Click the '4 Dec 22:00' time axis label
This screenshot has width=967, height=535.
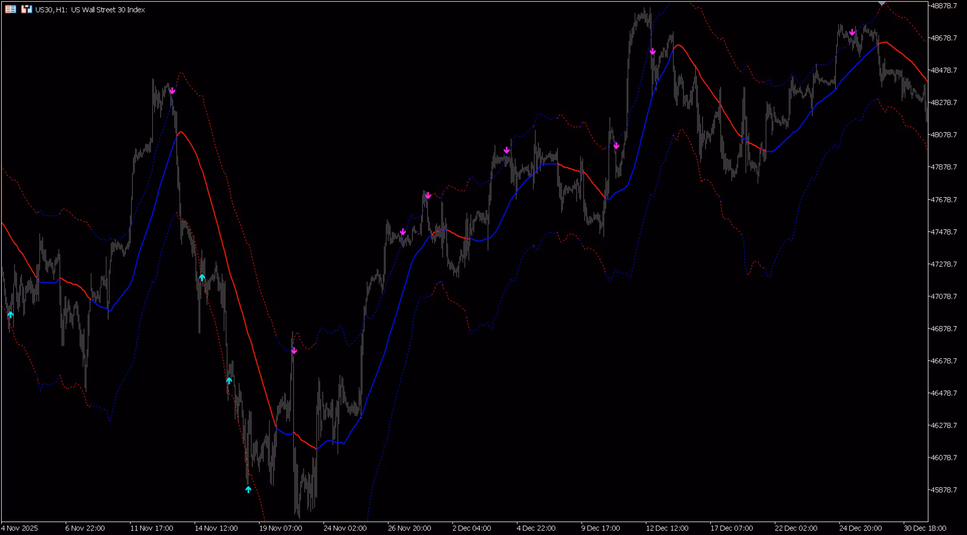tap(536, 528)
